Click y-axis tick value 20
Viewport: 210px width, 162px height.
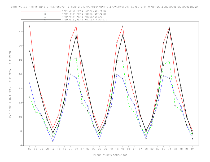point(20,46)
